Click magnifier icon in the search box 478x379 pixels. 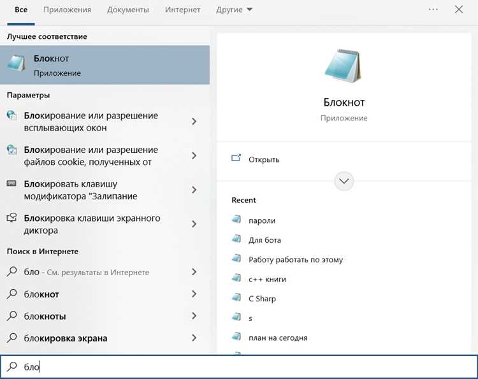tap(11, 366)
